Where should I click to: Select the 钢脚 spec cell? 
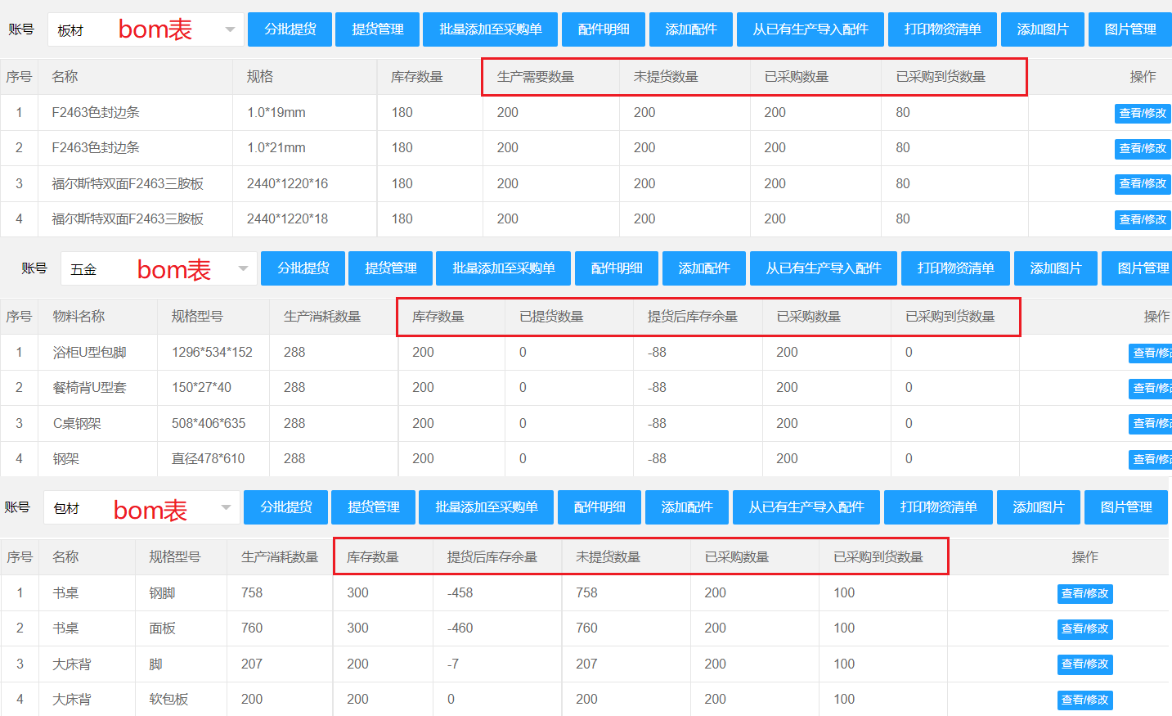pos(181,592)
